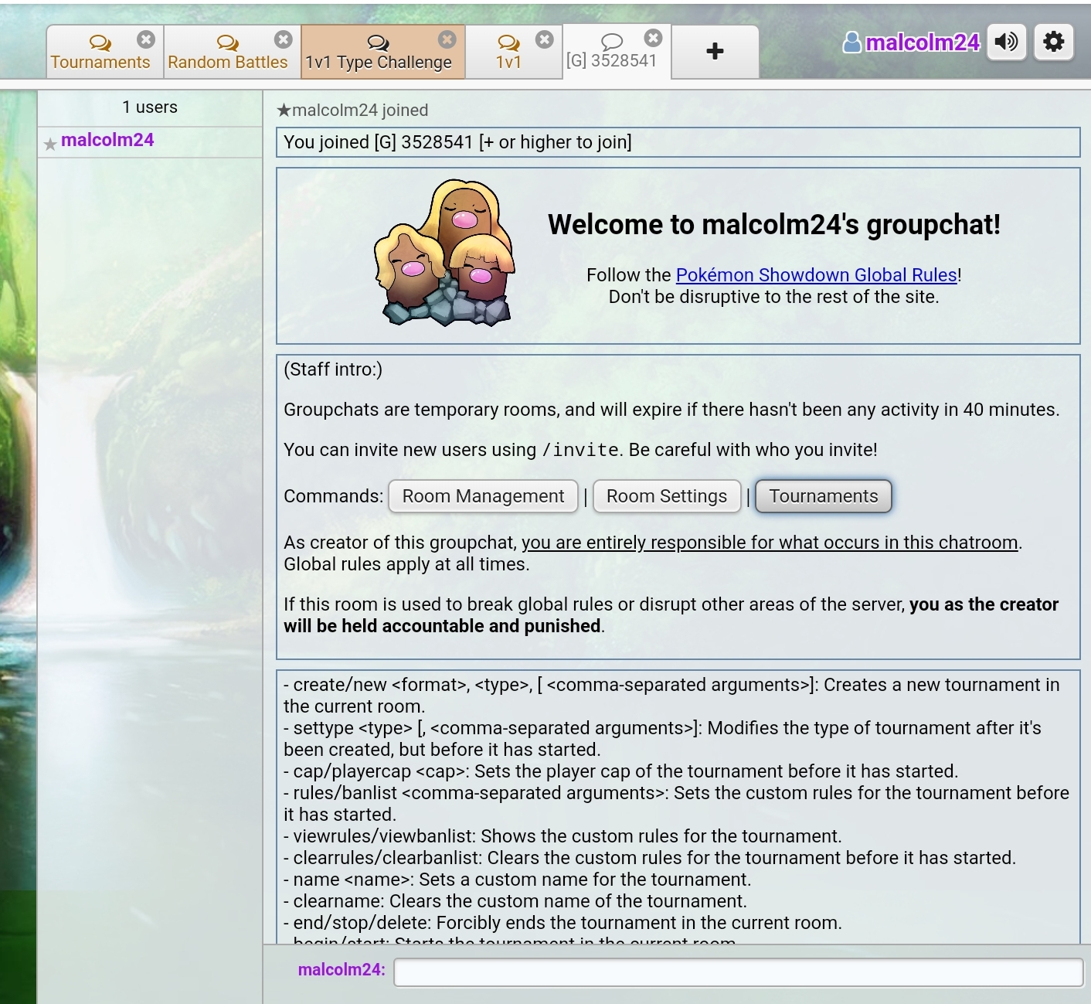Click the user avatar icon beside malcolm24
The image size is (1091, 1004).
point(851,43)
